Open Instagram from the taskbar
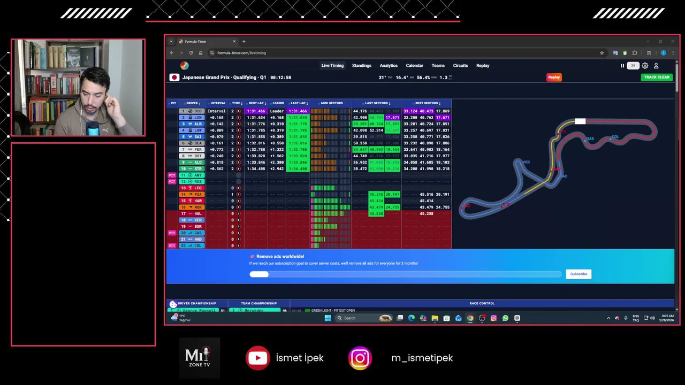The height and width of the screenshot is (385, 685). click(x=493, y=318)
